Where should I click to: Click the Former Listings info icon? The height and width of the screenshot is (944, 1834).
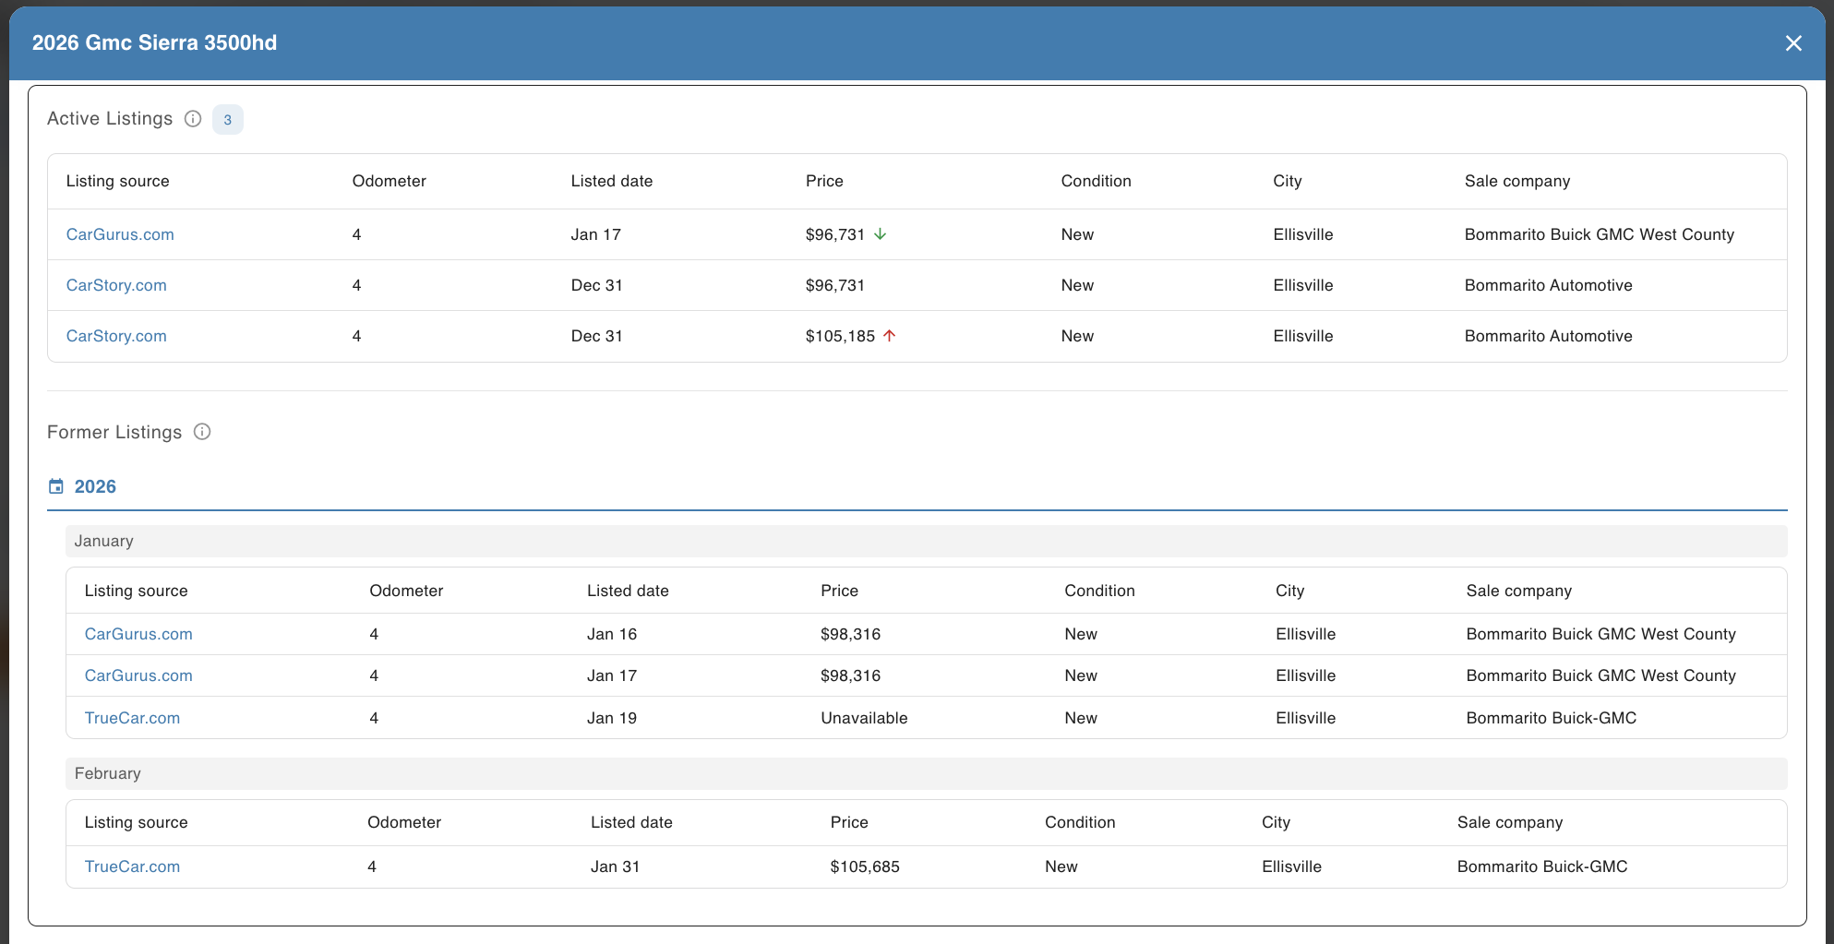click(x=202, y=432)
